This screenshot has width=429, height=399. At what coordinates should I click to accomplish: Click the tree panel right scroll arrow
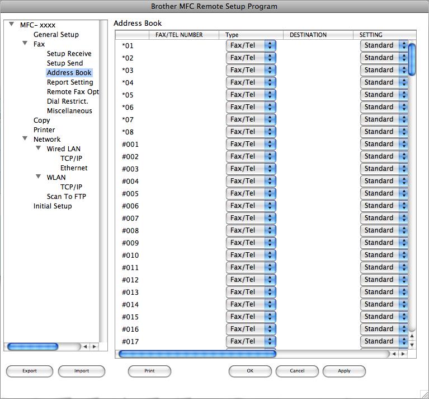click(x=95, y=347)
